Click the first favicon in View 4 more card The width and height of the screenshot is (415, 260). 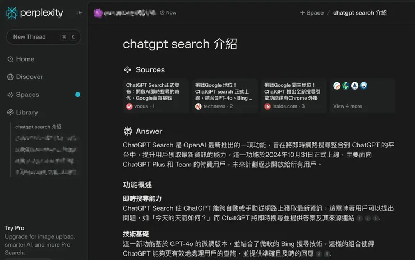coord(337,86)
